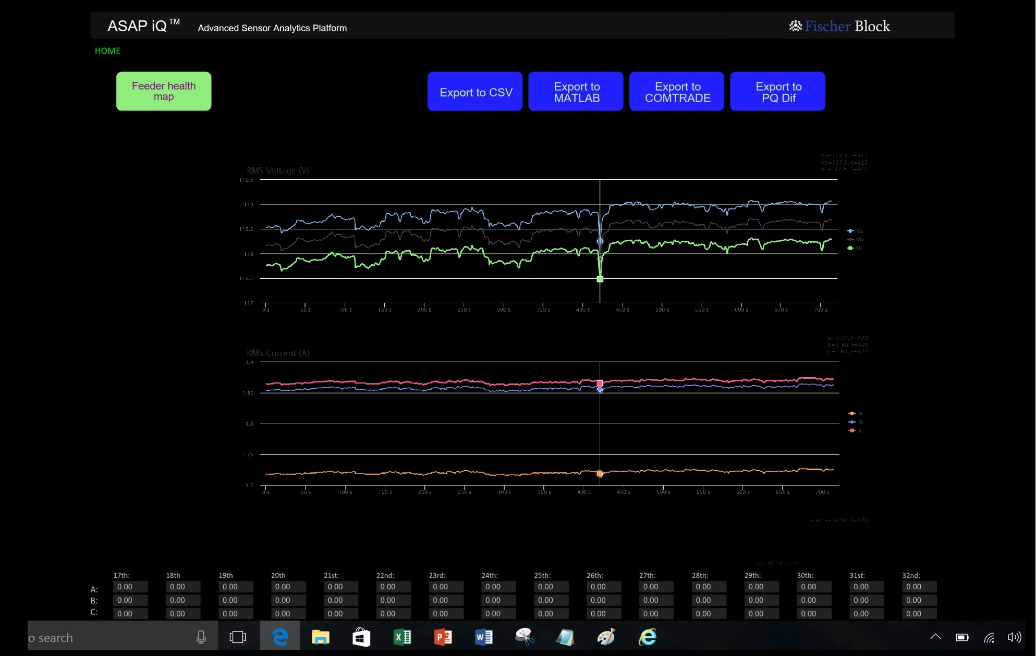The width and height of the screenshot is (1036, 656).
Task: Click Export to CSV
Action: pos(475,92)
